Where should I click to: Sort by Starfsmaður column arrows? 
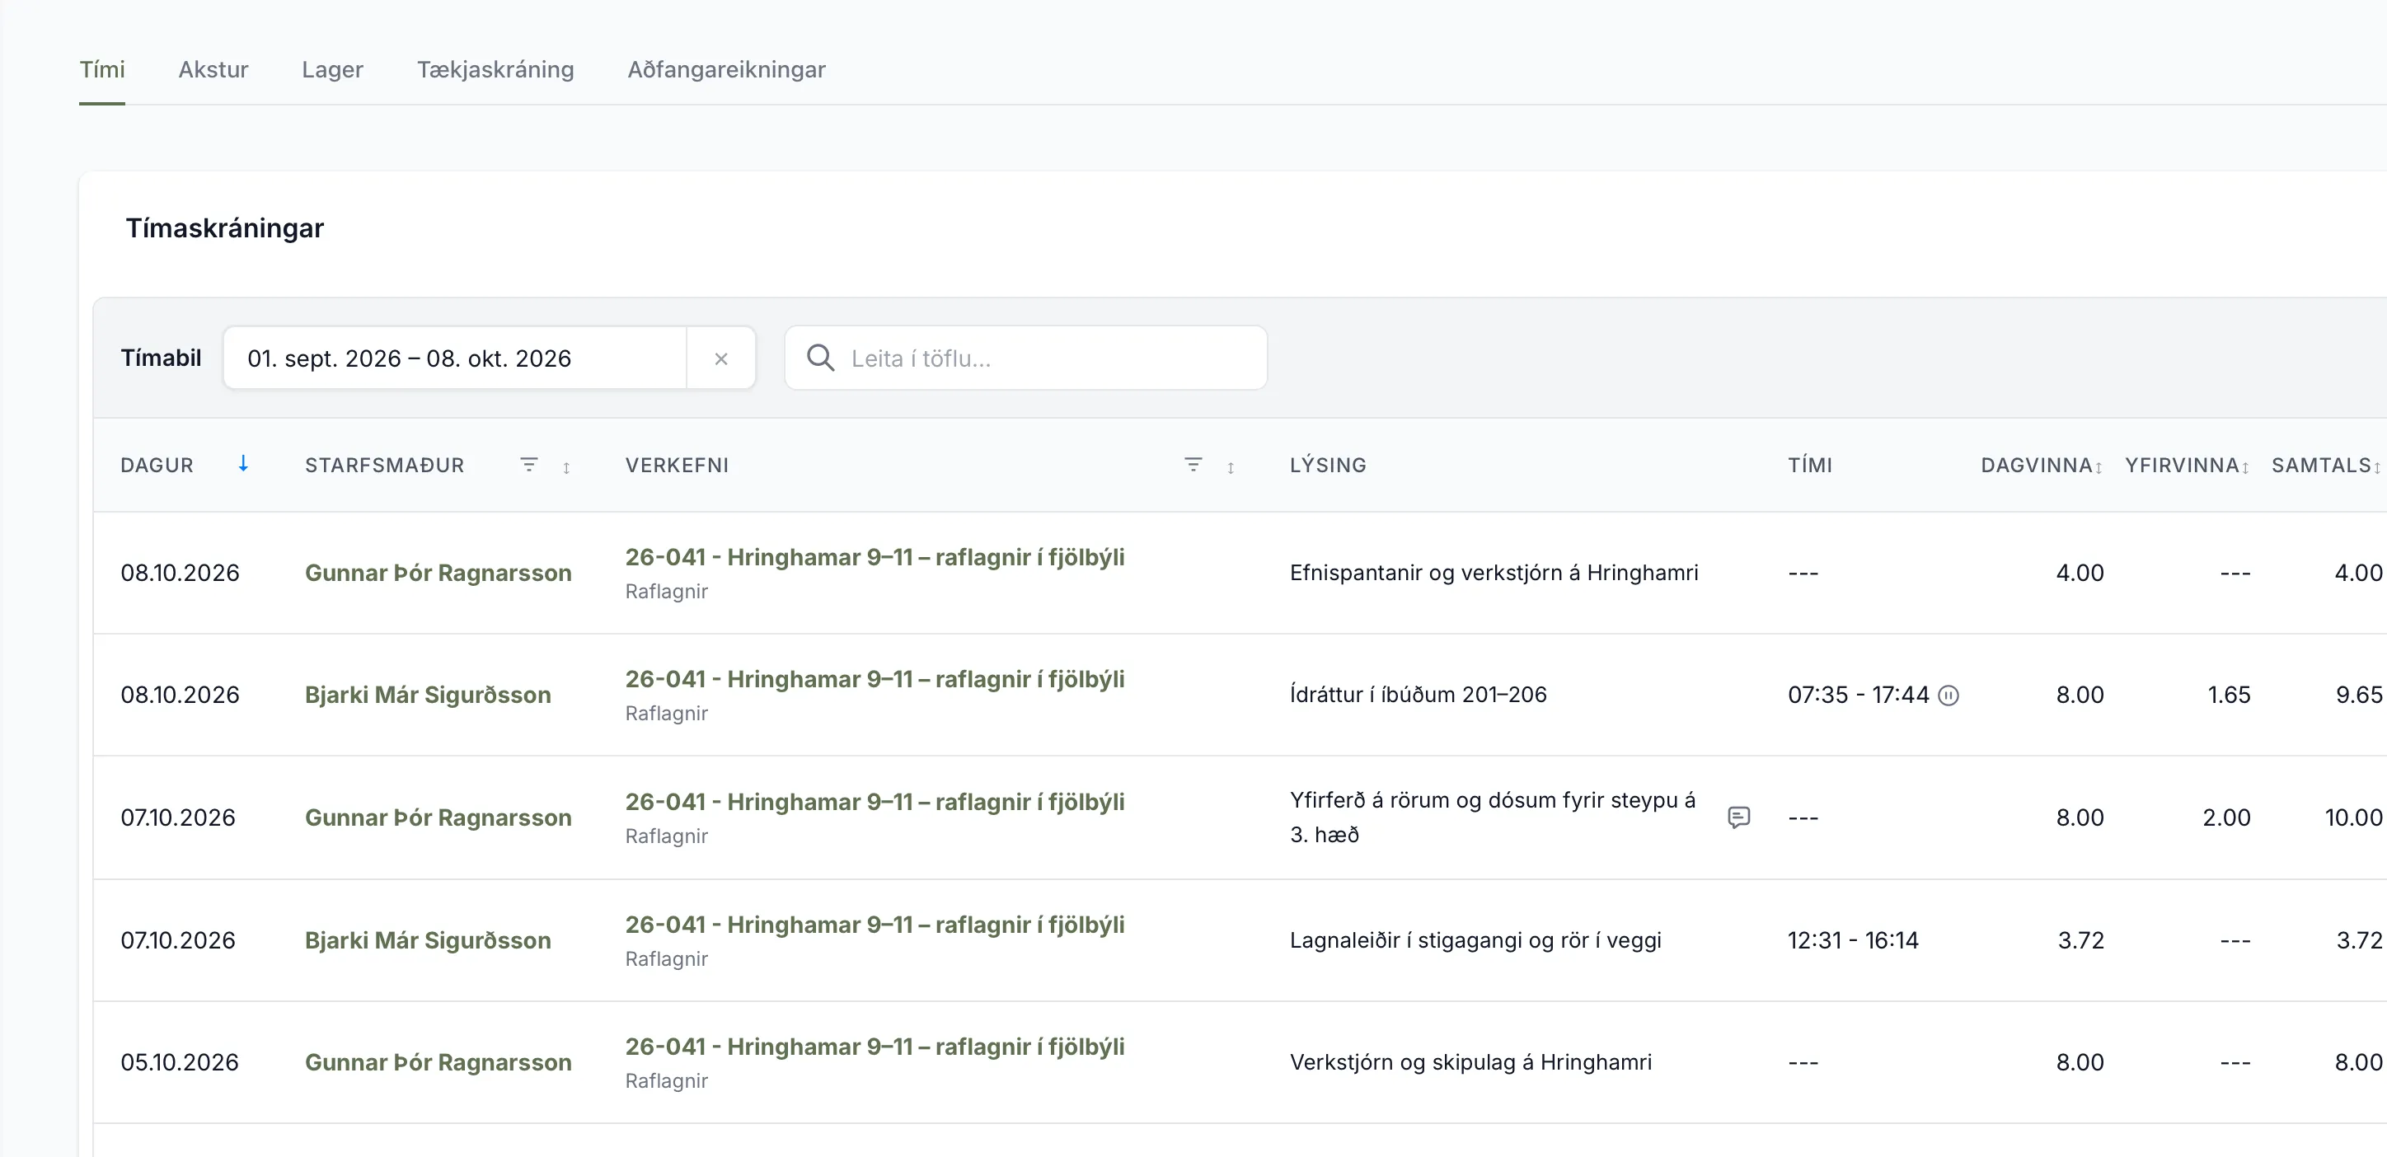[566, 467]
